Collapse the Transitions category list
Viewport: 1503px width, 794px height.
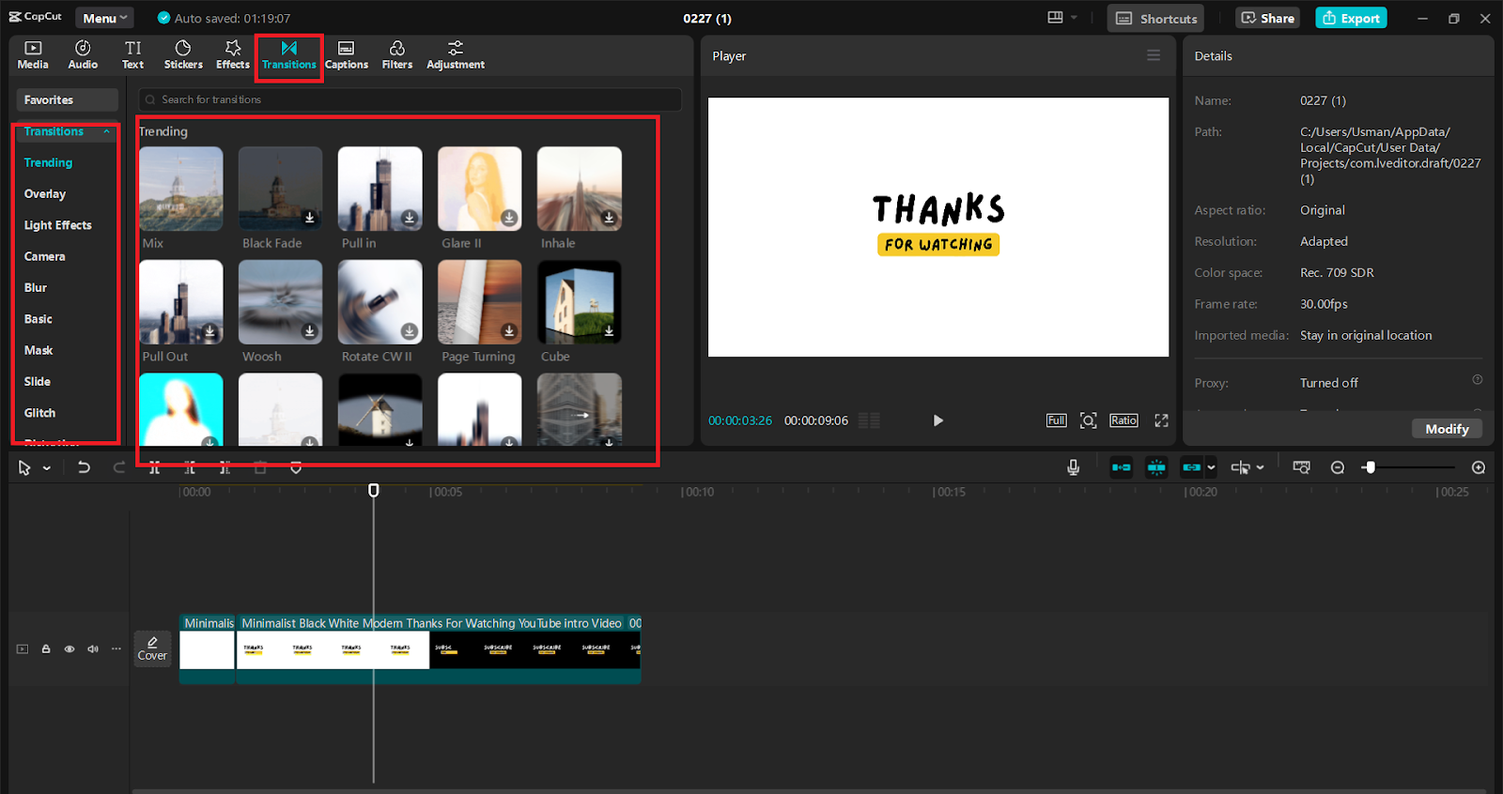point(107,132)
